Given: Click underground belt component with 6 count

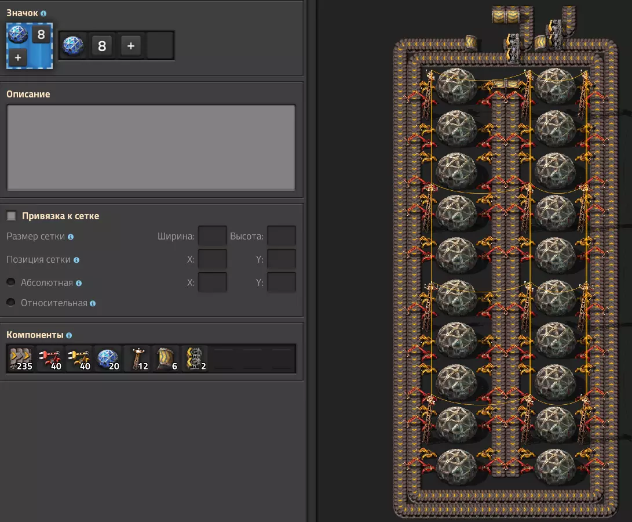Looking at the screenshot, I should [x=166, y=358].
